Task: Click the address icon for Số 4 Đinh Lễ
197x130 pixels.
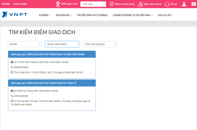Action: point(12,91)
